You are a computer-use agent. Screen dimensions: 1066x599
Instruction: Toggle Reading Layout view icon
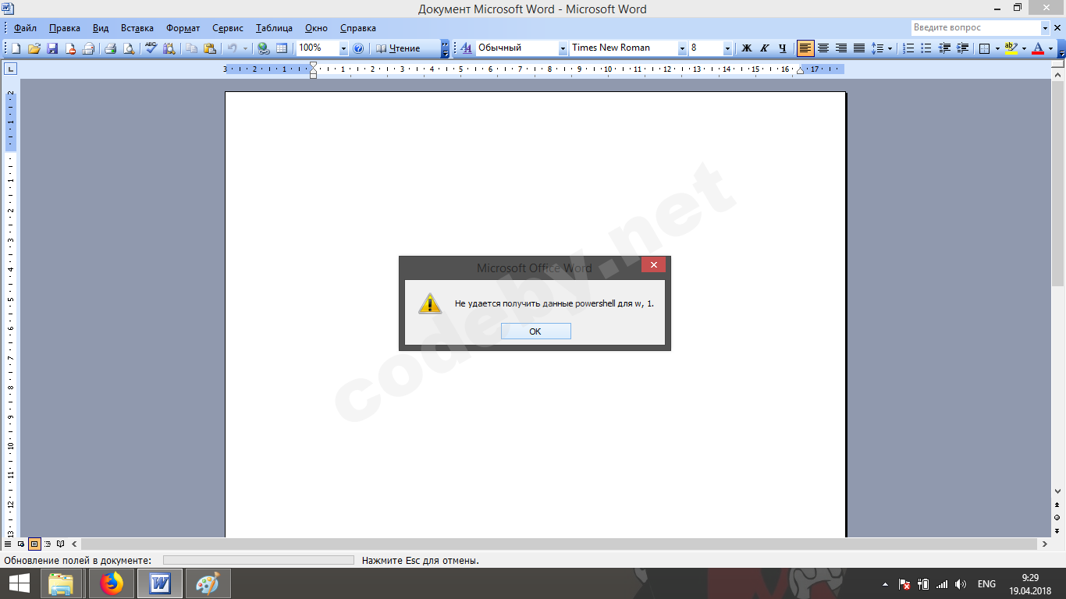[x=61, y=544]
